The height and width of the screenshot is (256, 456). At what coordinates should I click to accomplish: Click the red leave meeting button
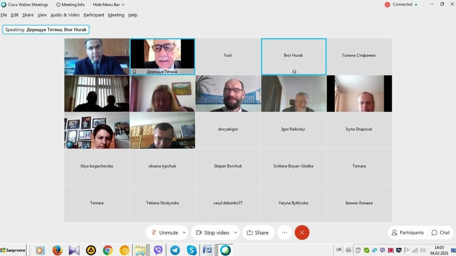(x=302, y=232)
